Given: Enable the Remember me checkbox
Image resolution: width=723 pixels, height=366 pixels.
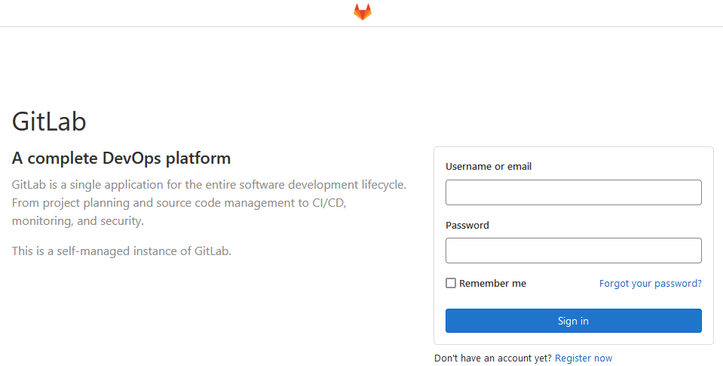Looking at the screenshot, I should click(x=451, y=283).
